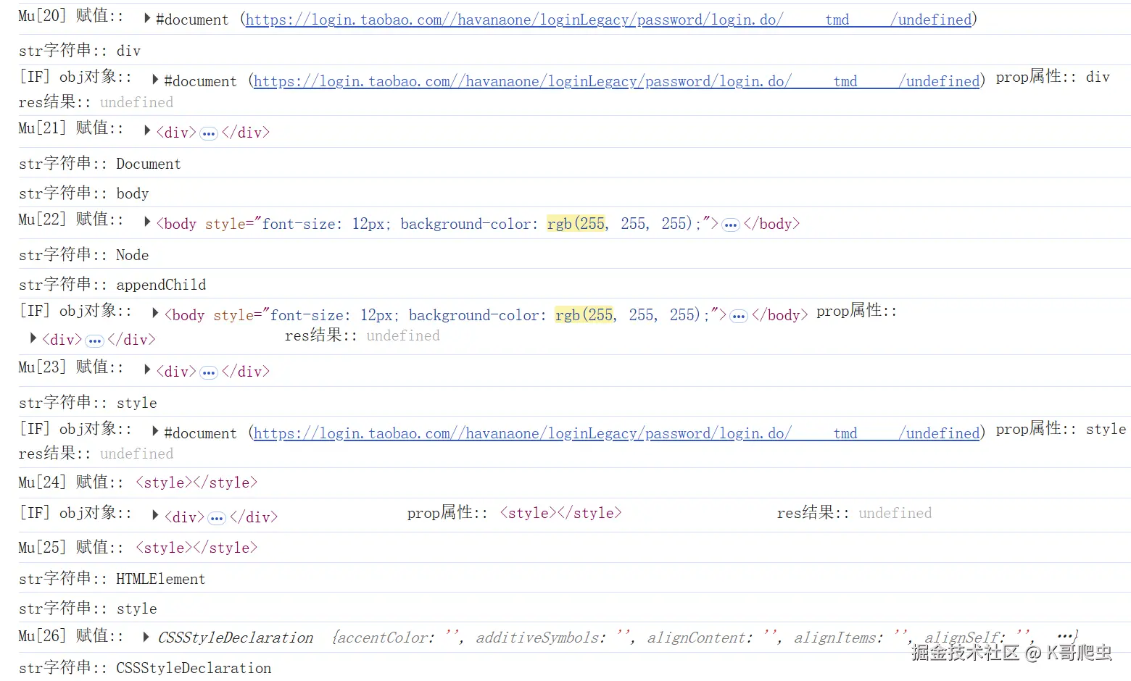Click the ellipsis badge in Mu[21] div
Screen dimensions: 1131x681
pos(209,133)
